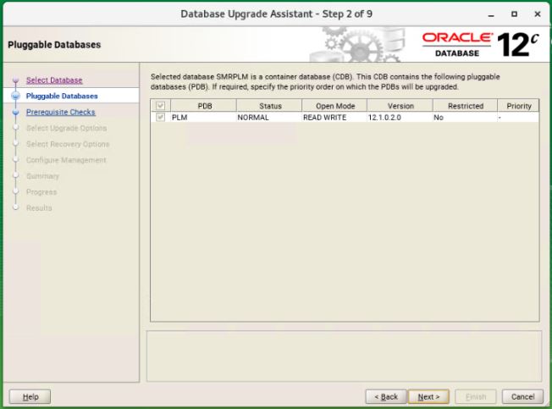Toggle the select-all checkbox in table header
The image size is (552, 409).
161,106
